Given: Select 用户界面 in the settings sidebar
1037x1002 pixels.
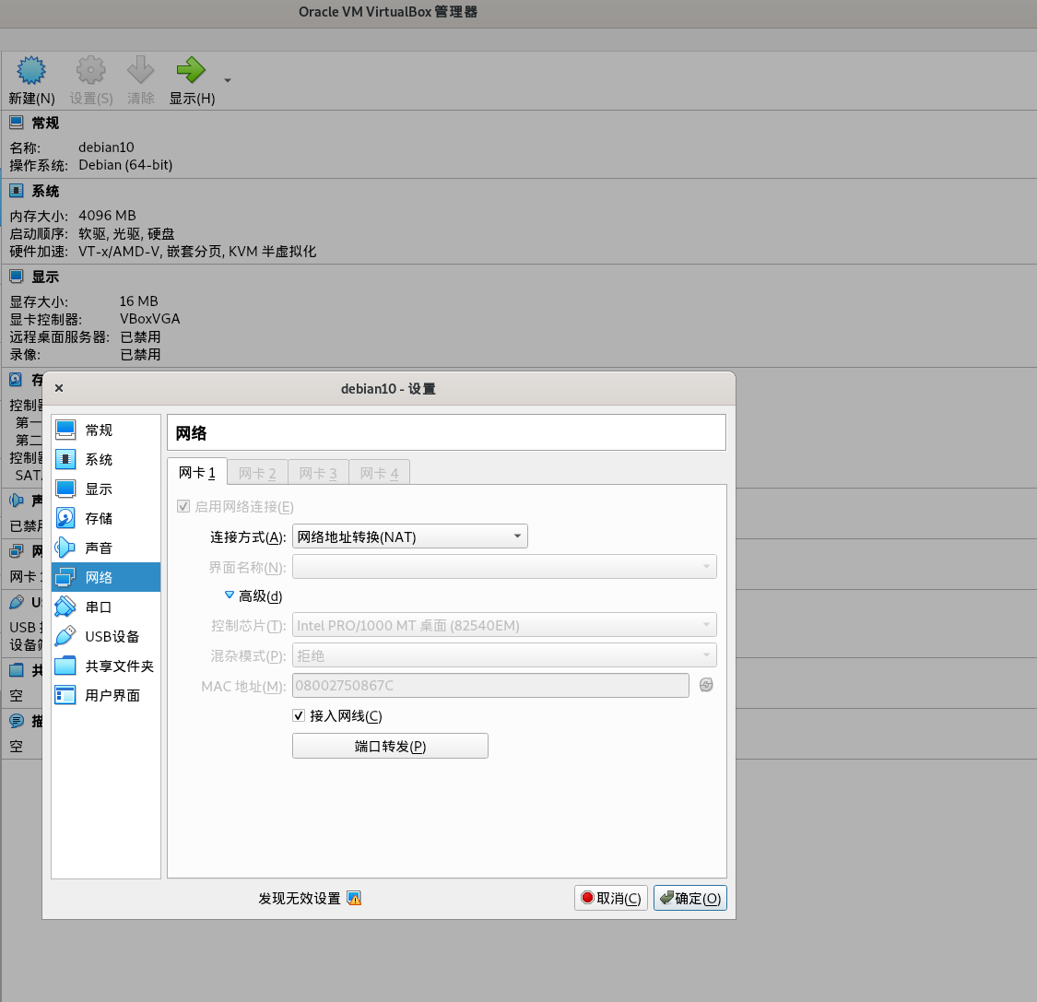Looking at the screenshot, I should coord(106,695).
